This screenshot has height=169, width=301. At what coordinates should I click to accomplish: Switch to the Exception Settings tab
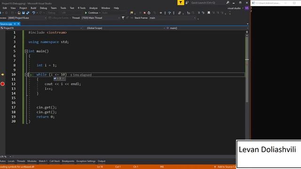(x=86, y=161)
